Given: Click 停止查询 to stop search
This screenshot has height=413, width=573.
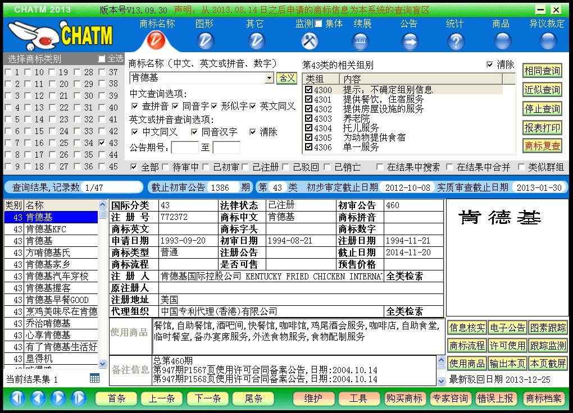Looking at the screenshot, I should point(542,109).
